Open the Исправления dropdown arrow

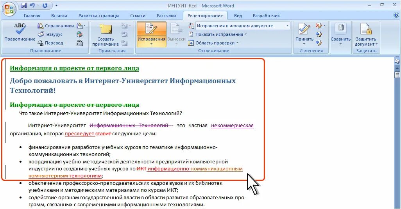point(151,44)
